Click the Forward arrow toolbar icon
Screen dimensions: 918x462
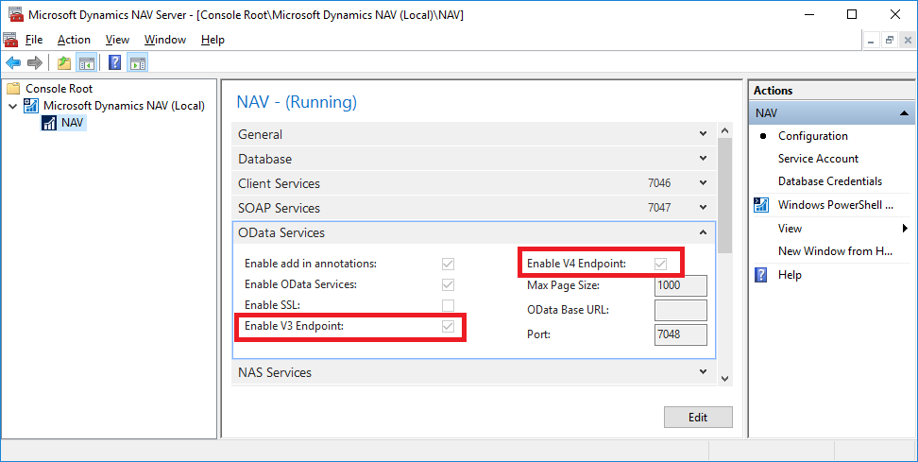tap(35, 62)
